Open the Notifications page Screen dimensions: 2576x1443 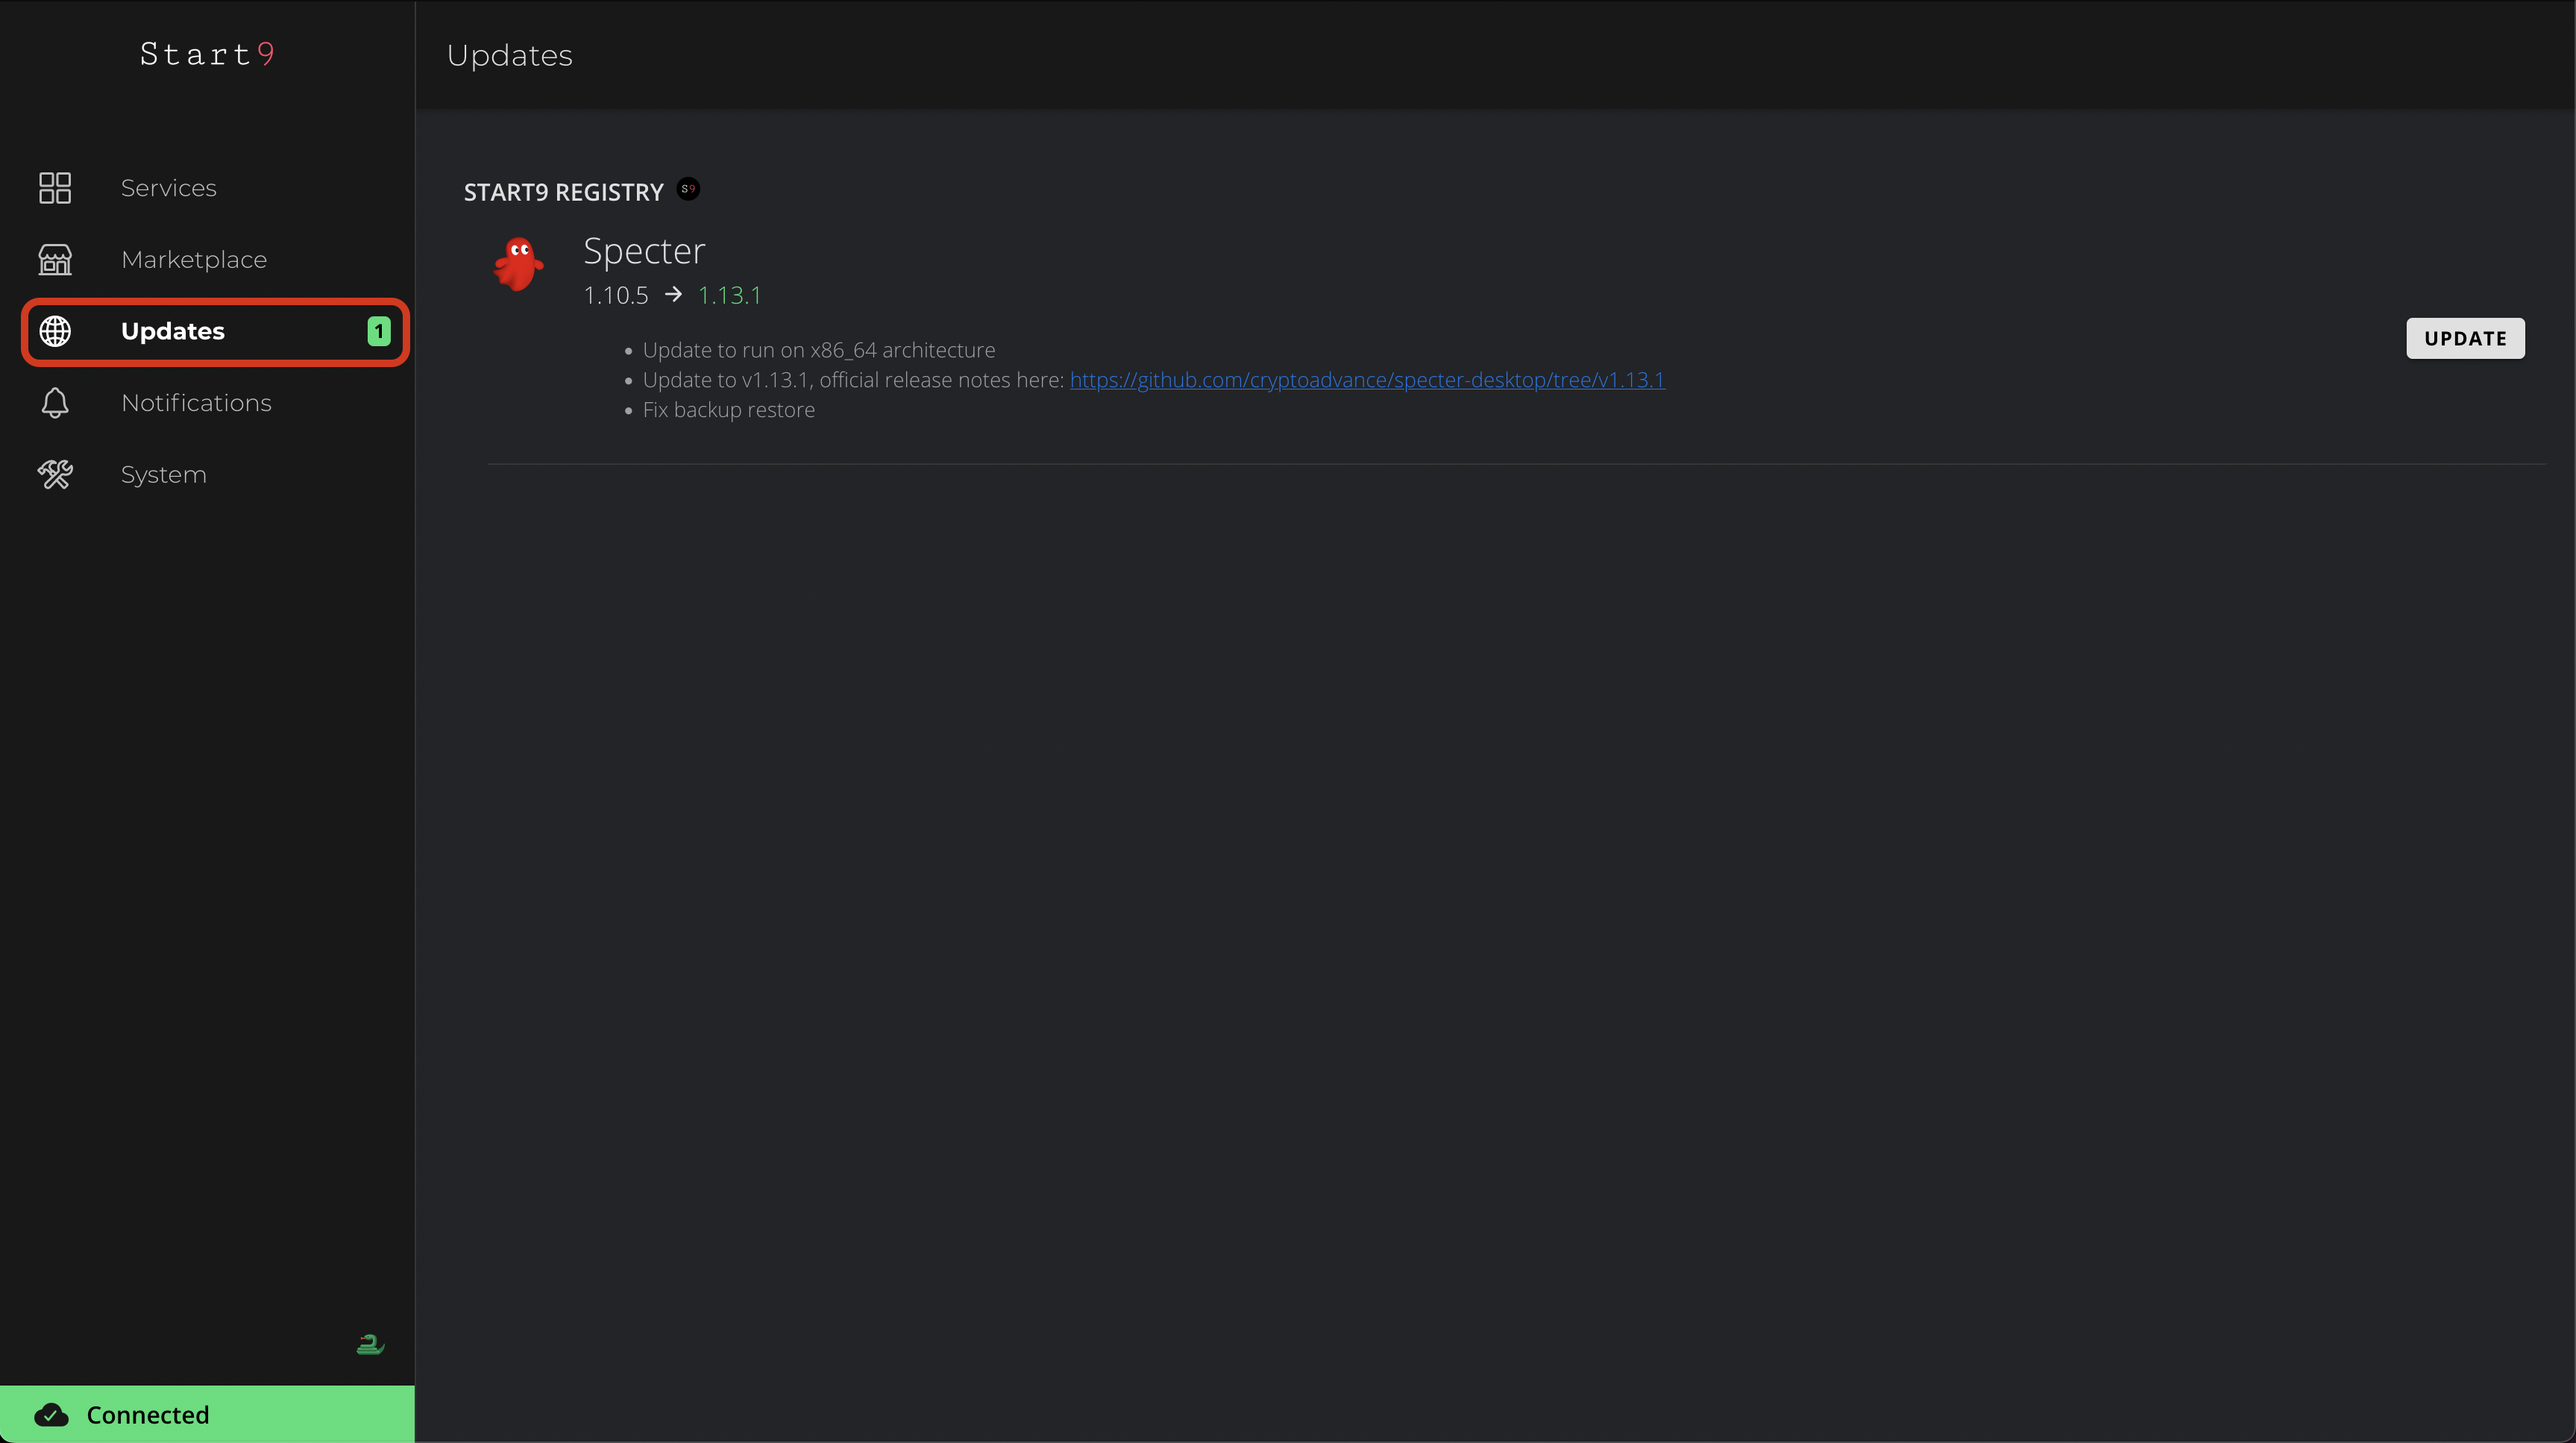[196, 404]
